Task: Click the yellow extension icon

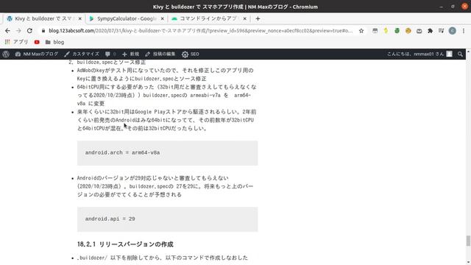Action: pos(386,31)
